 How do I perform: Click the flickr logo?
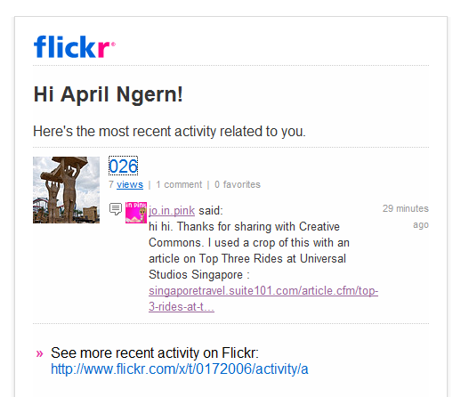click(x=74, y=46)
